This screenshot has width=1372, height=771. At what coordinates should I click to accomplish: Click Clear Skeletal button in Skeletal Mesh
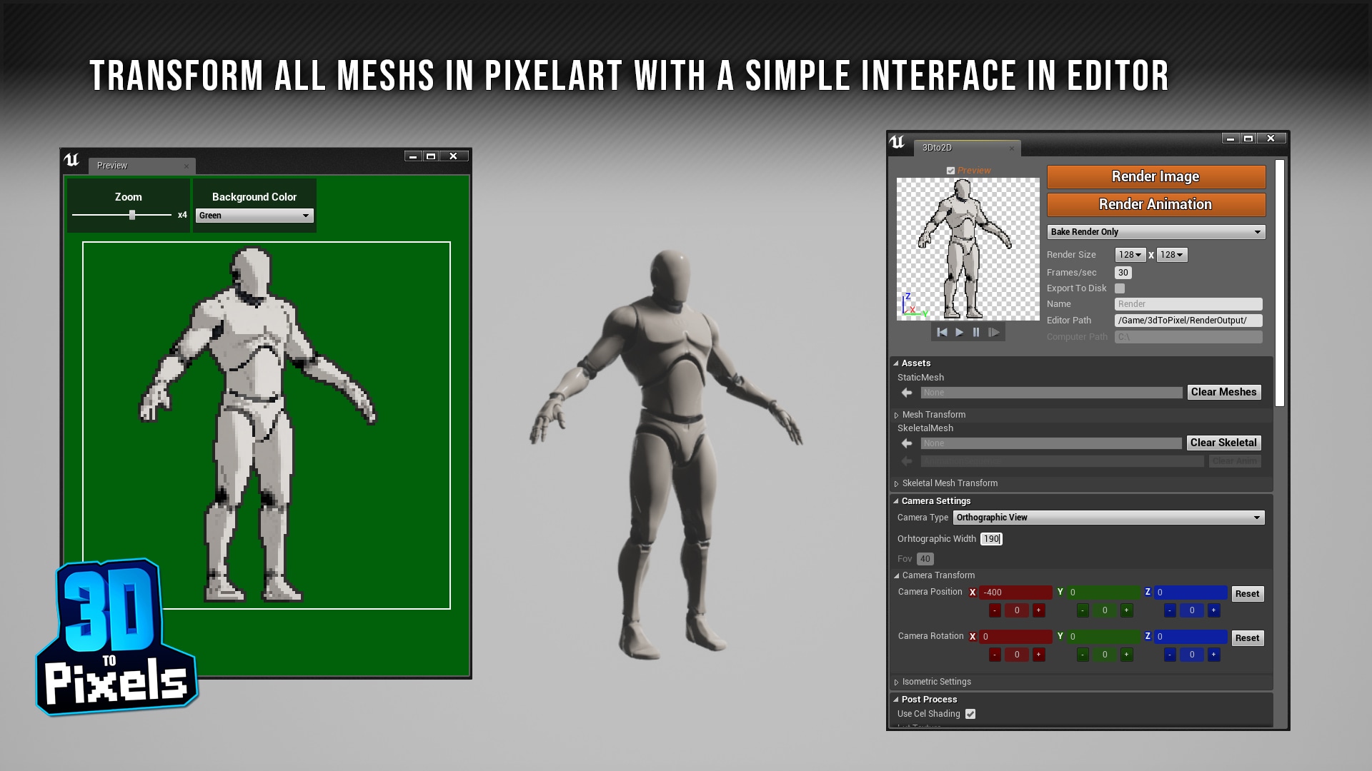[x=1223, y=441]
